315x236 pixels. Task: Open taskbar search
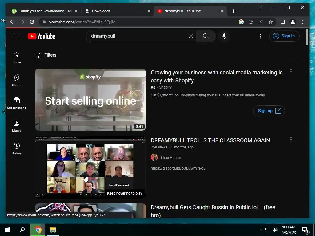click(x=22, y=230)
